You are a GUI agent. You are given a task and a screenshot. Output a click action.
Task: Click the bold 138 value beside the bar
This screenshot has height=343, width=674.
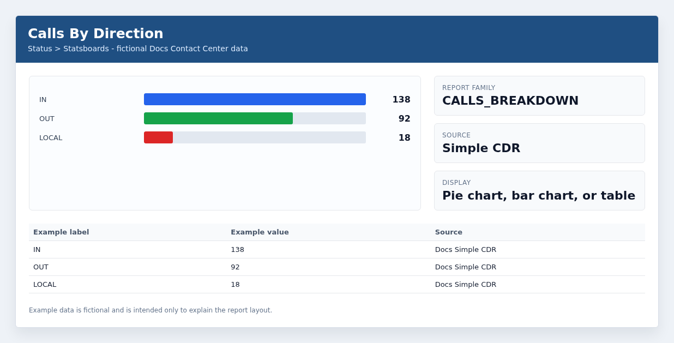point(401,99)
